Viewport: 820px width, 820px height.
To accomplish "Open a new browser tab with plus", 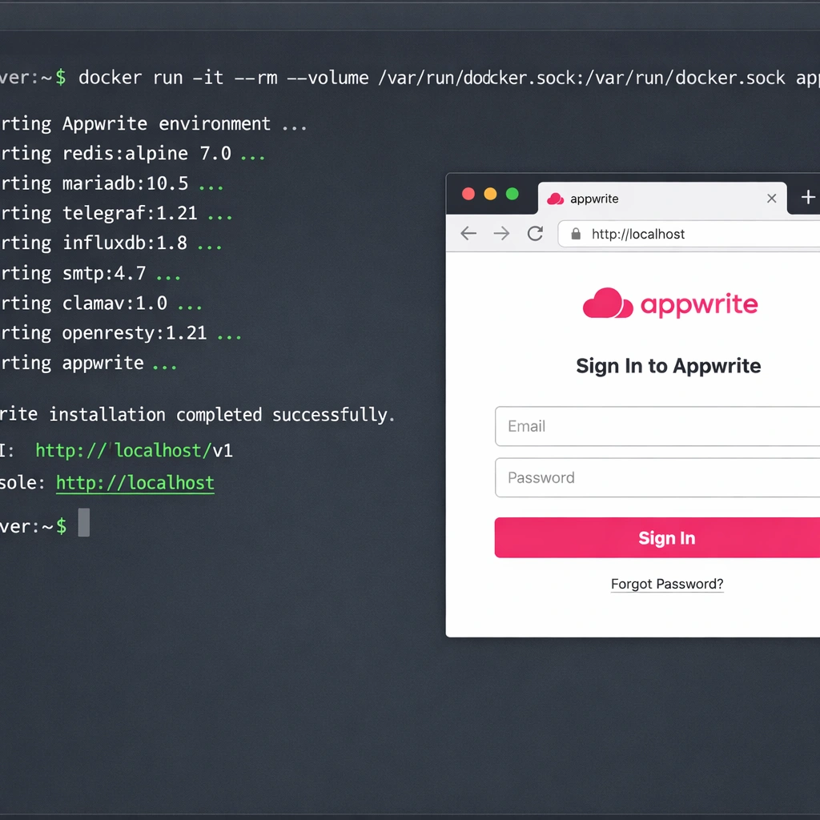I will pos(807,198).
